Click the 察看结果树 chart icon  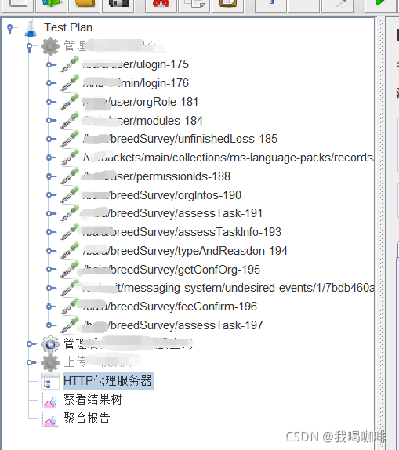(x=50, y=400)
